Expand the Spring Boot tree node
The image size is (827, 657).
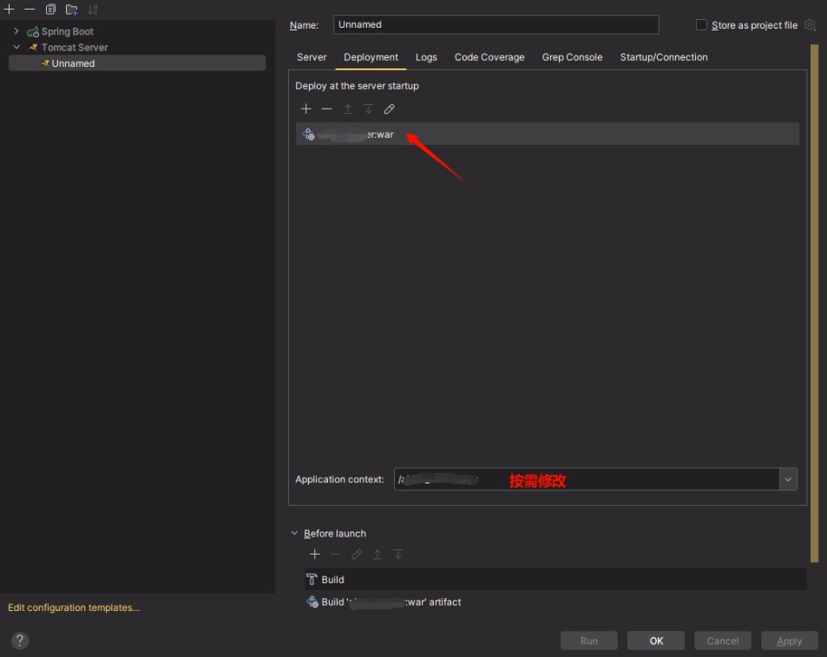point(16,31)
